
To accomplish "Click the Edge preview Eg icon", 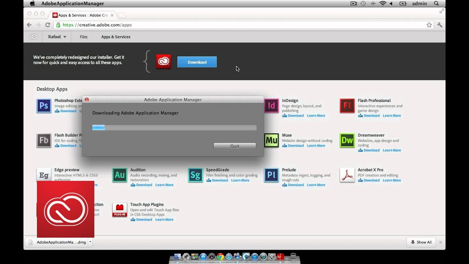I will point(44,175).
